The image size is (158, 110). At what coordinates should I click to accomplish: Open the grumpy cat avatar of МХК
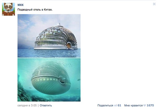[8, 9]
